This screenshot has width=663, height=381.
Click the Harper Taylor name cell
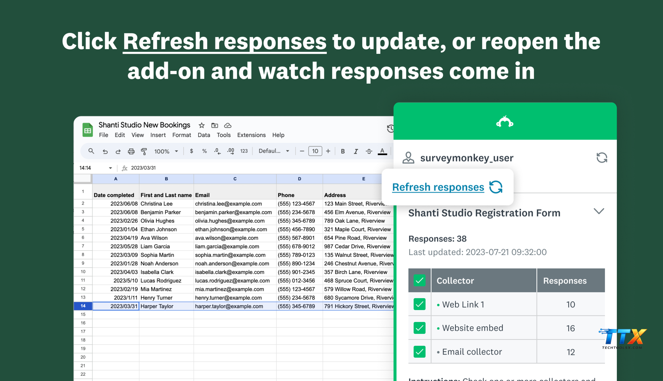(166, 306)
